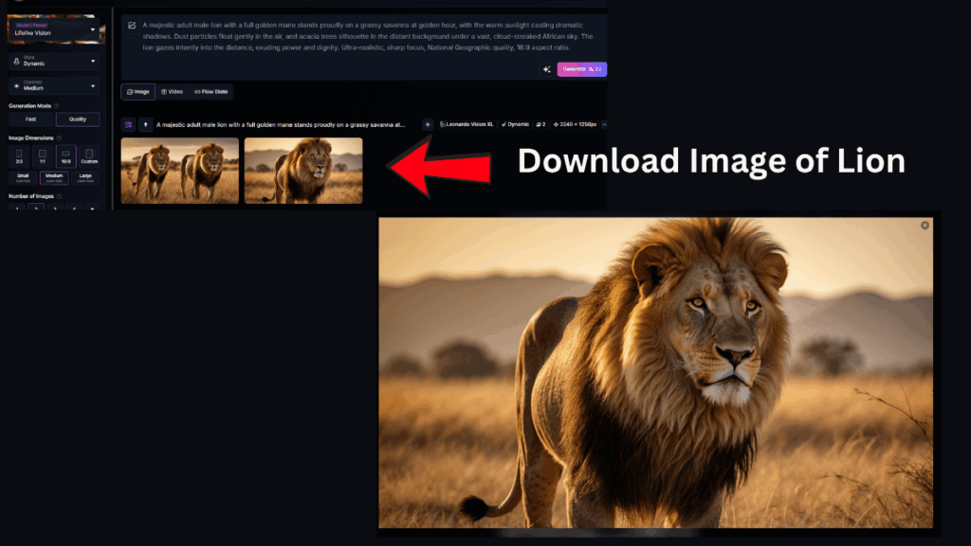Expand the Style Dynamic dropdown
The image size is (971, 546).
tap(54, 61)
